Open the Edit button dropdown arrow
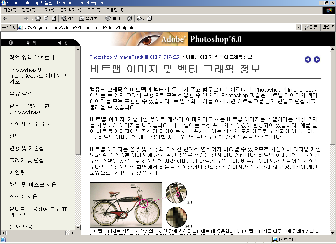This screenshot has height=244, width=336. (143, 19)
